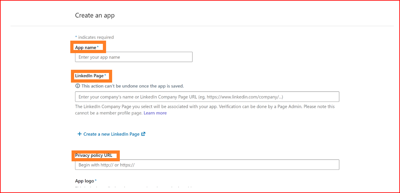Click the Create an app heading
Viewport: 400px width, 193px height.
coord(95,15)
